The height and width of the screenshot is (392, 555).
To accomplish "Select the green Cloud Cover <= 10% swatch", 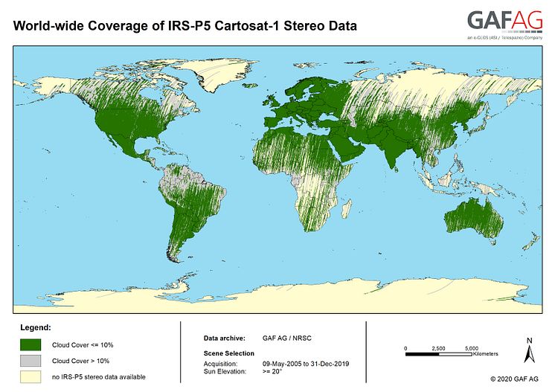I will pos(30,345).
